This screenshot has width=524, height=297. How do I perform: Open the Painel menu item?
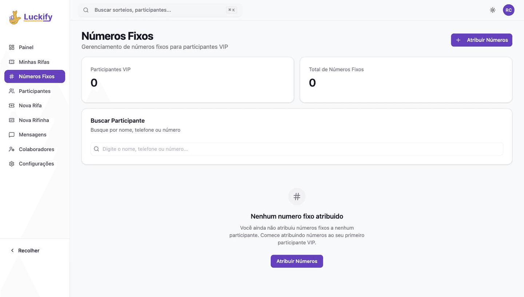(x=35, y=47)
